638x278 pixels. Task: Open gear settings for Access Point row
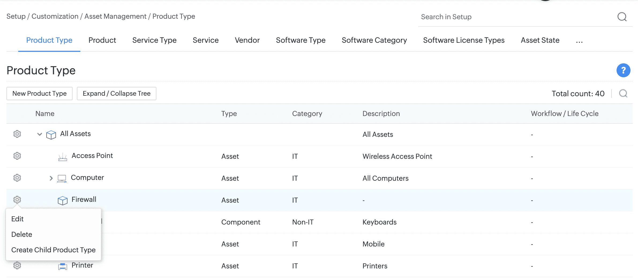(x=17, y=156)
